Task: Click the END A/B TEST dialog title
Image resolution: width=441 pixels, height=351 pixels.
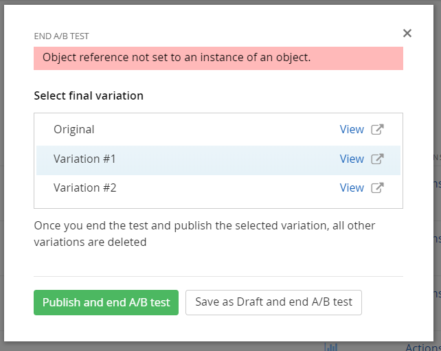Action: [x=61, y=36]
